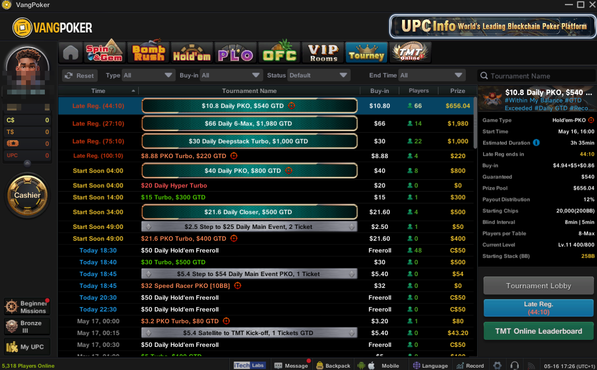The image size is (597, 370).
Task: Open the Tournament Lobby
Action: [538, 286]
